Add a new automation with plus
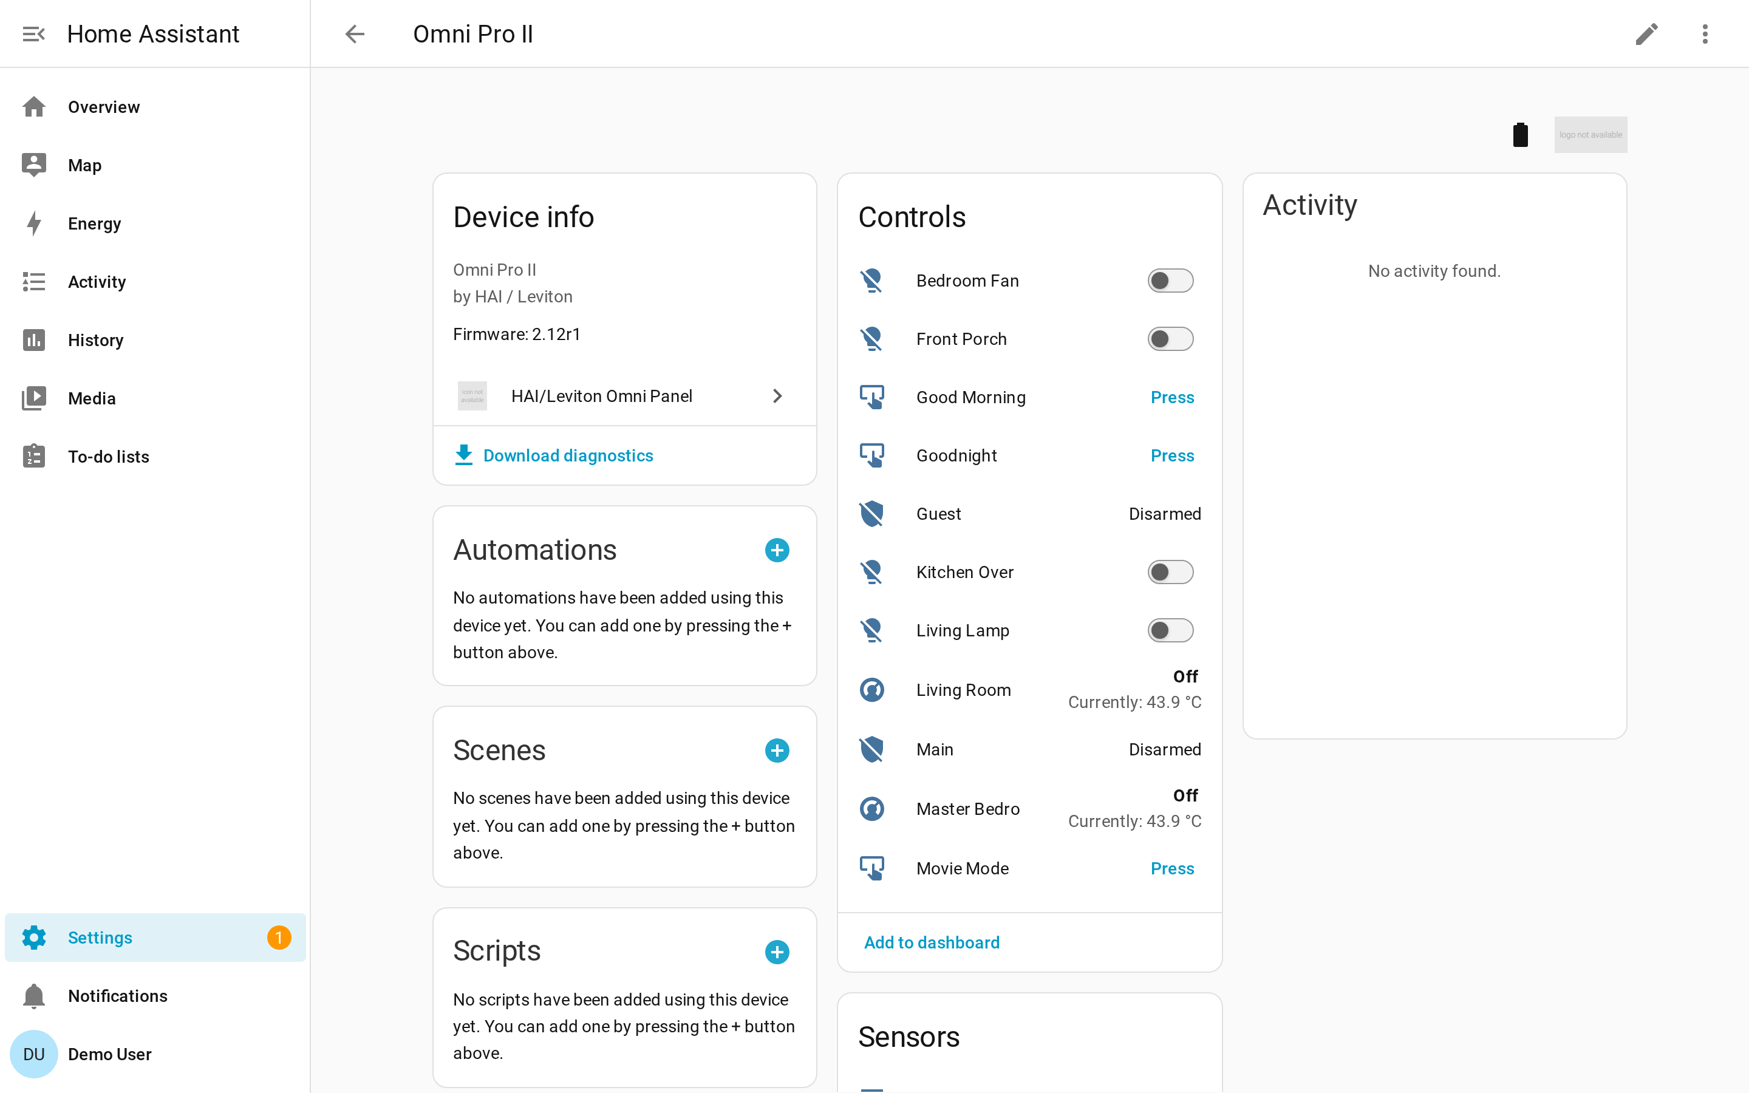Screen dimensions: 1749x1093 (777, 550)
